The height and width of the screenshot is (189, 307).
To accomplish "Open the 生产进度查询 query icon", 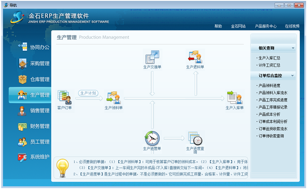I will coord(195,138).
